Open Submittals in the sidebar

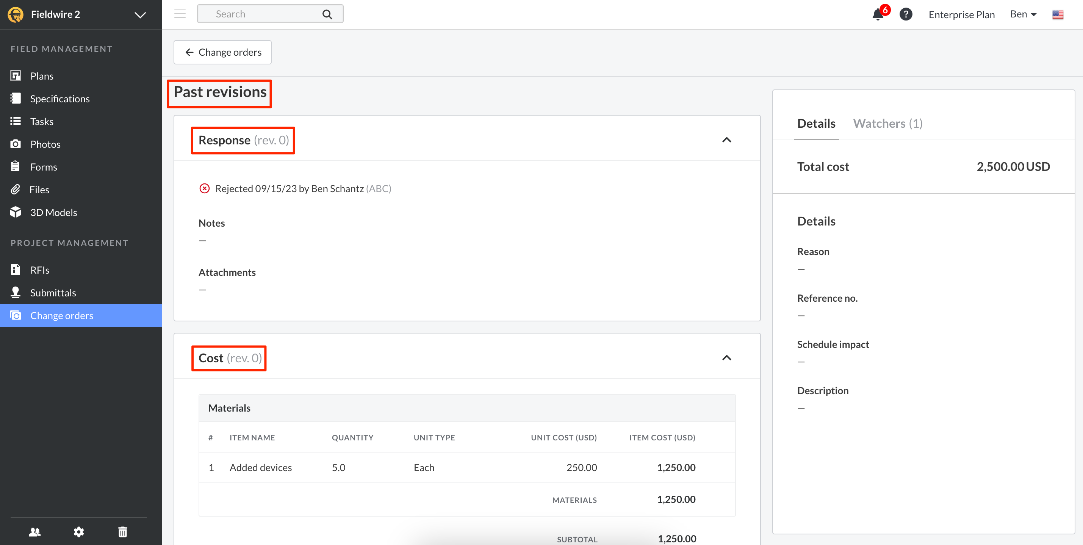(53, 293)
